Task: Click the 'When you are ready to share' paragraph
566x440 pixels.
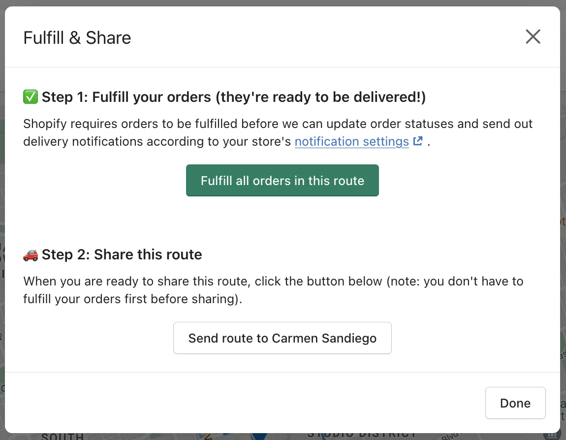Action: pos(273,290)
